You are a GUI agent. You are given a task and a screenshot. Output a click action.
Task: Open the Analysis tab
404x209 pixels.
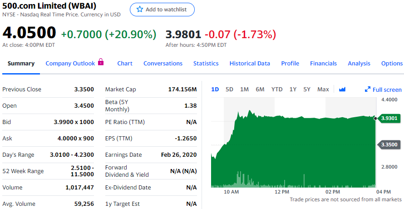(359, 64)
